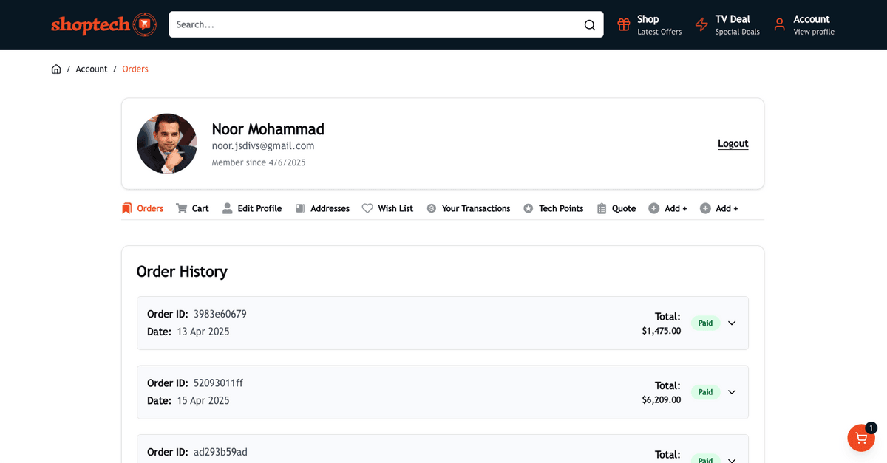Click the Paid badge for order 52093011ff
This screenshot has width=887, height=463.
click(x=705, y=392)
